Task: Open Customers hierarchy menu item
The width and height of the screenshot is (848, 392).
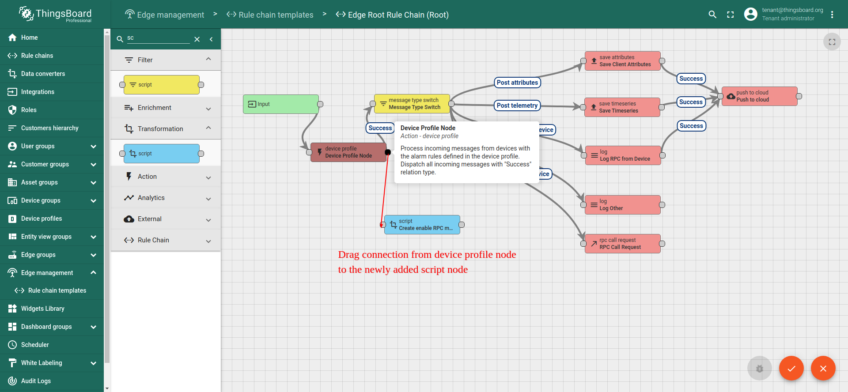Action: click(x=52, y=128)
